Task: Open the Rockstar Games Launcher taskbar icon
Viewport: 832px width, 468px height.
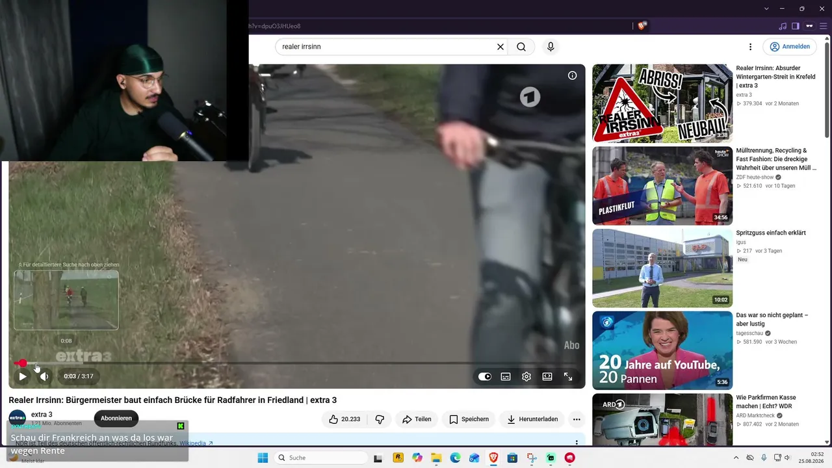Action: pyautogui.click(x=398, y=458)
